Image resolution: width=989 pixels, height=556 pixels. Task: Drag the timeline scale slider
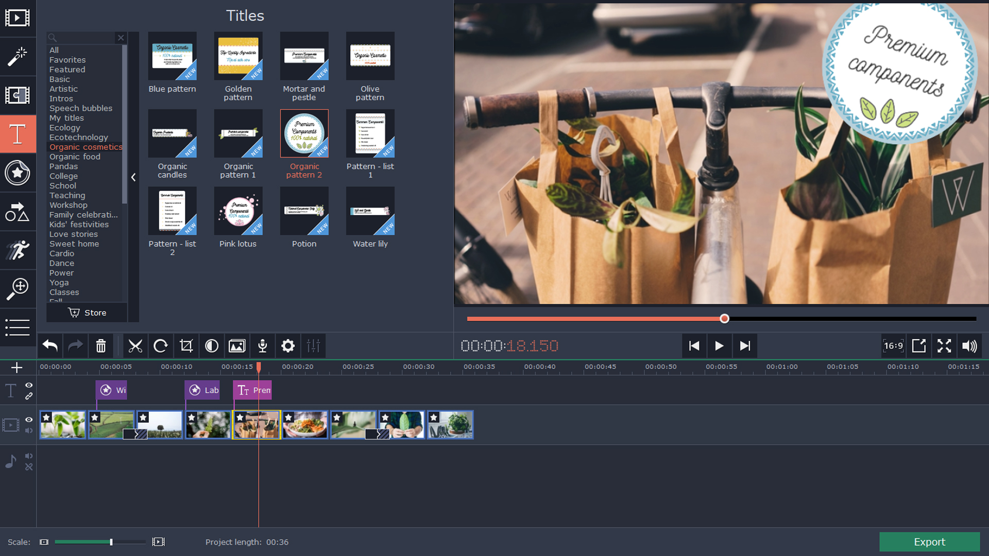point(110,542)
